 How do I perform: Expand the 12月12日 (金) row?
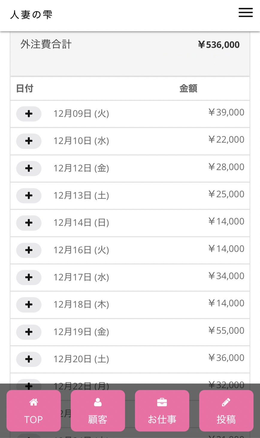(x=29, y=168)
